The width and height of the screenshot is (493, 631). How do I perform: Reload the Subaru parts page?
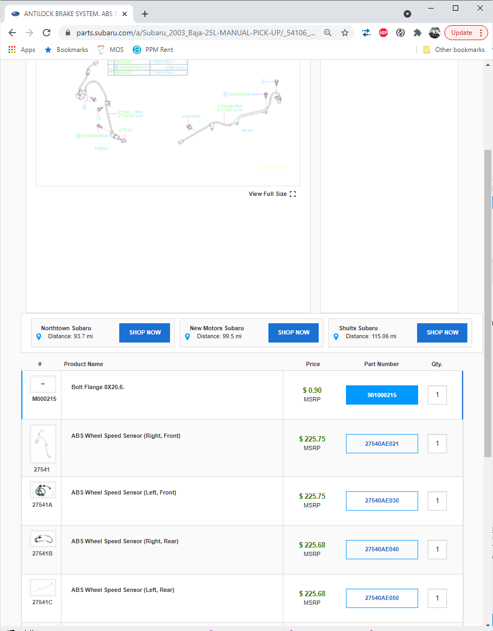[47, 33]
